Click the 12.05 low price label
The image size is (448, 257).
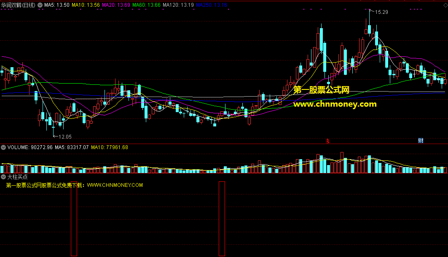click(x=65, y=137)
